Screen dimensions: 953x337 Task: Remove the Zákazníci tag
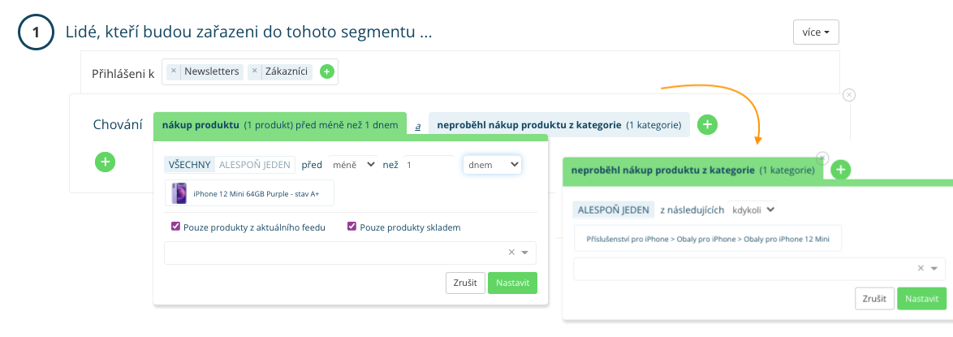(255, 71)
